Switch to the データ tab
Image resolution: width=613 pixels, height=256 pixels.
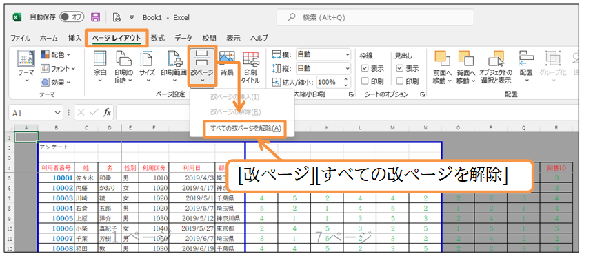pyautogui.click(x=183, y=39)
